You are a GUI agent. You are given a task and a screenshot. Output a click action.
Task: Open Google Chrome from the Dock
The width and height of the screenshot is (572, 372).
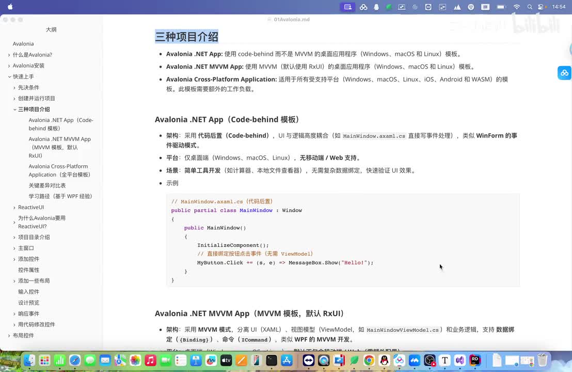(x=369, y=361)
